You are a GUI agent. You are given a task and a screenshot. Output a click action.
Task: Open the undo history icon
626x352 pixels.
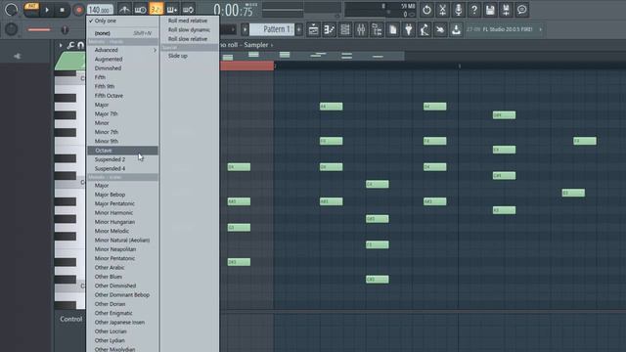[426, 10]
